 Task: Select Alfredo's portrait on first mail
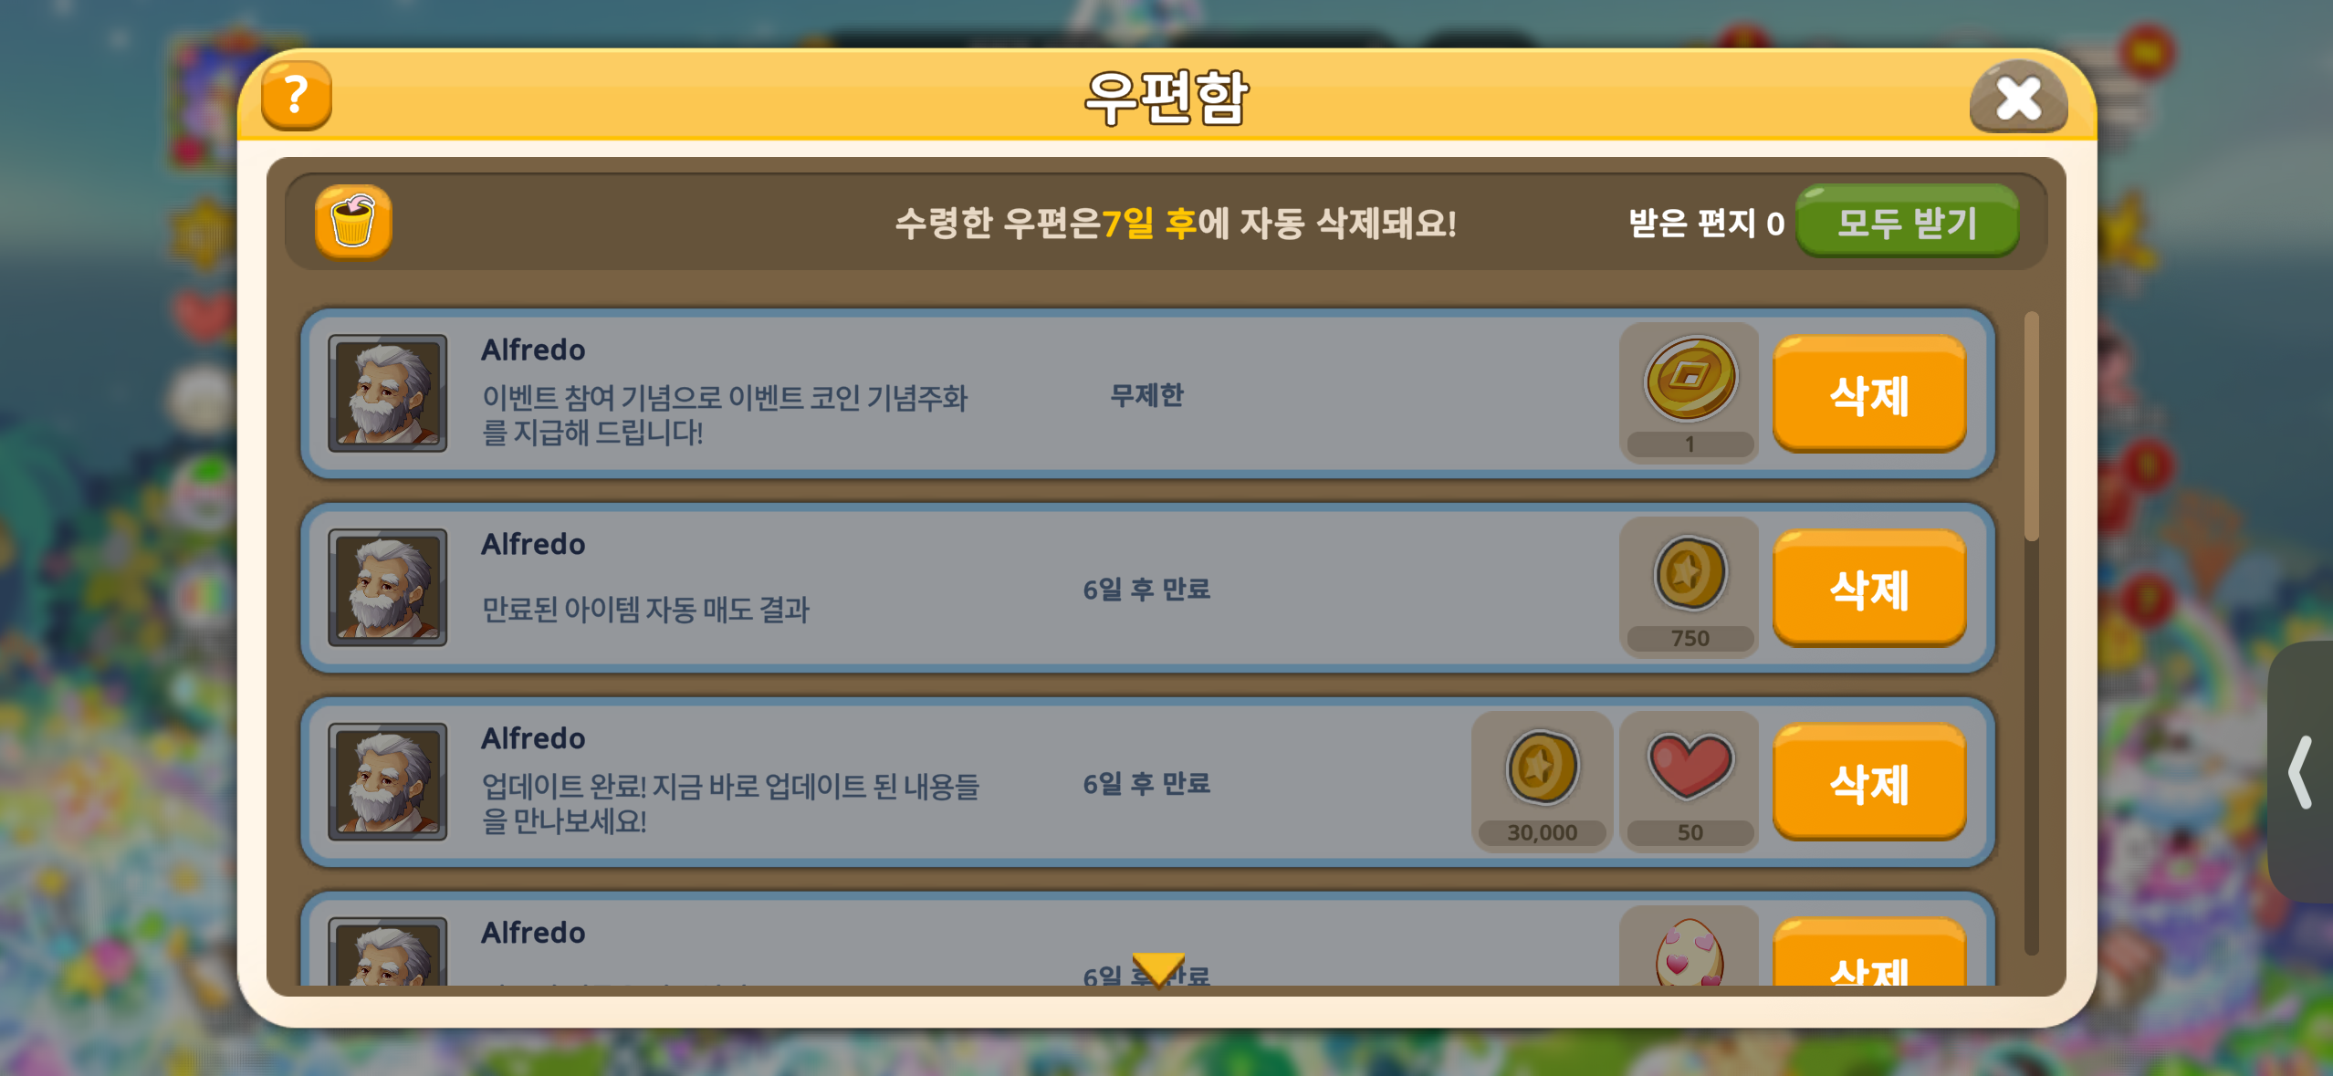click(x=388, y=393)
